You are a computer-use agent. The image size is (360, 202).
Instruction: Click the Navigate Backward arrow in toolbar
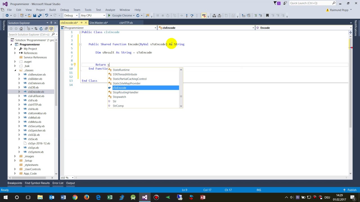coord(7,15)
